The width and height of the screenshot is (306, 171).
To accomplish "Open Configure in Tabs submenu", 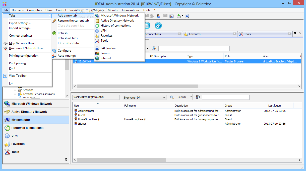I will point(64,51).
